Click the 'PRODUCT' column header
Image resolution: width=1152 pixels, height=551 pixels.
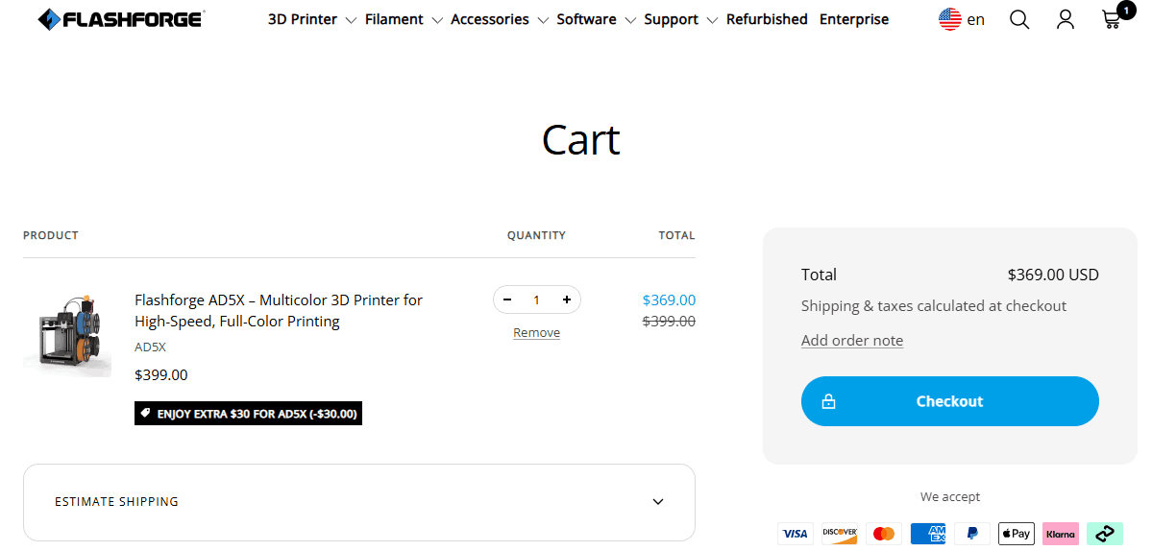click(x=51, y=235)
